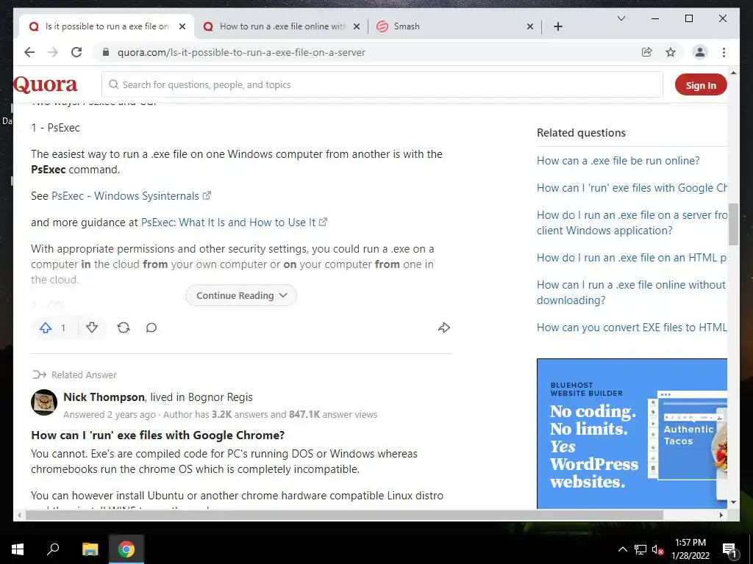This screenshot has width=753, height=564.
Task: Share this page from the address bar
Action: 647,52
